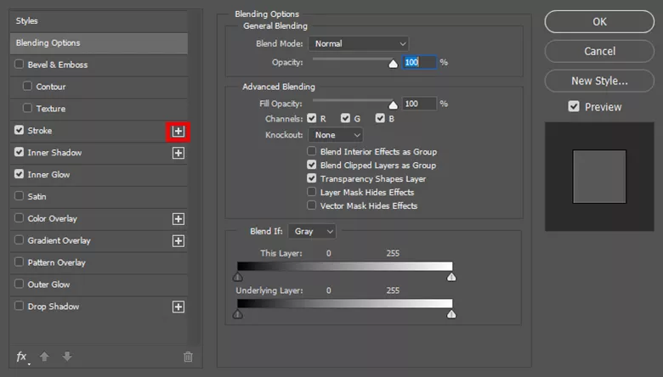Click the Cancel button
The width and height of the screenshot is (663, 377).
coord(599,51)
